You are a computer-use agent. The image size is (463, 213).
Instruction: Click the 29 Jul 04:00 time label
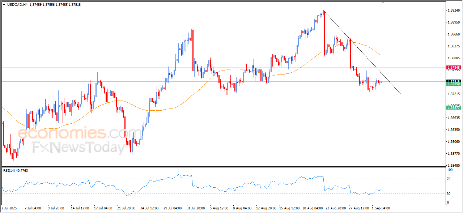click(x=172, y=208)
